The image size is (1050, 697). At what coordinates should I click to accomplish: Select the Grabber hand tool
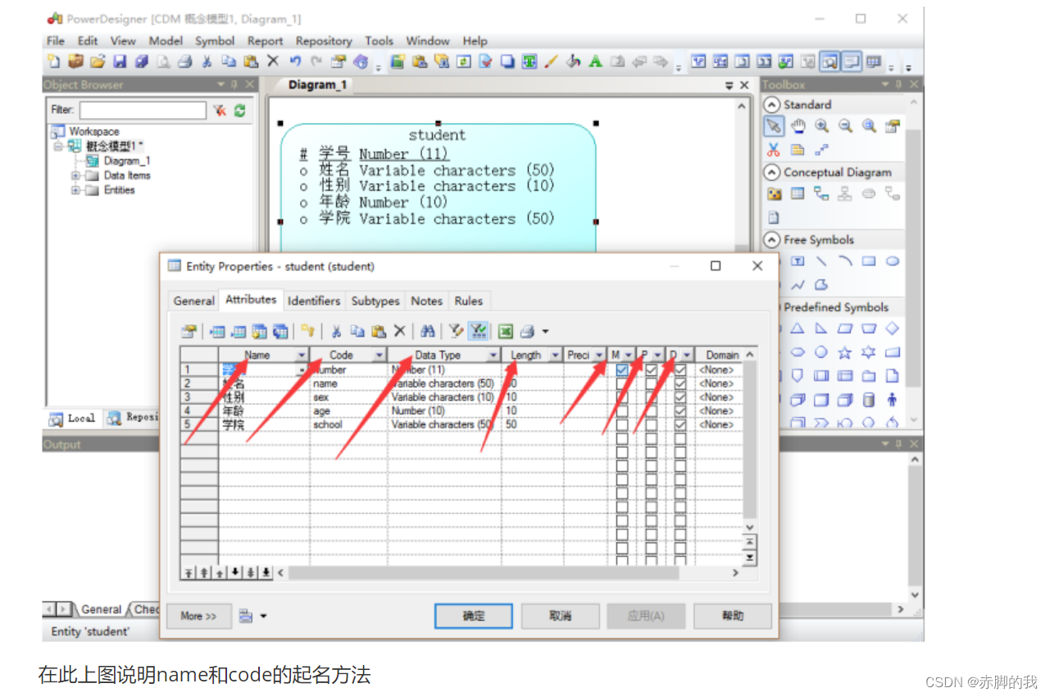798,126
